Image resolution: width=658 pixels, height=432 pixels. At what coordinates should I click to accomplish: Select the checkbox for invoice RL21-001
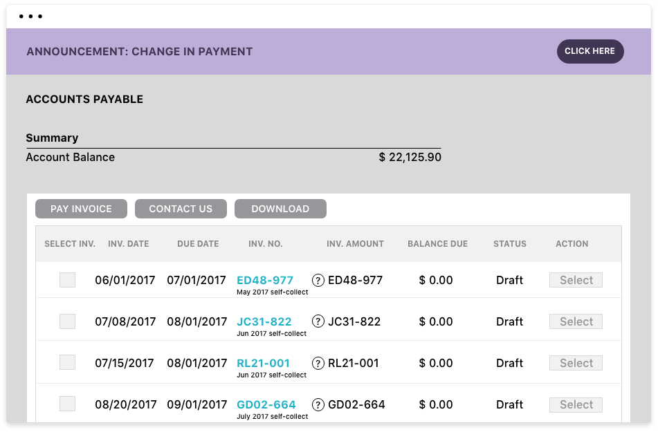(x=67, y=362)
